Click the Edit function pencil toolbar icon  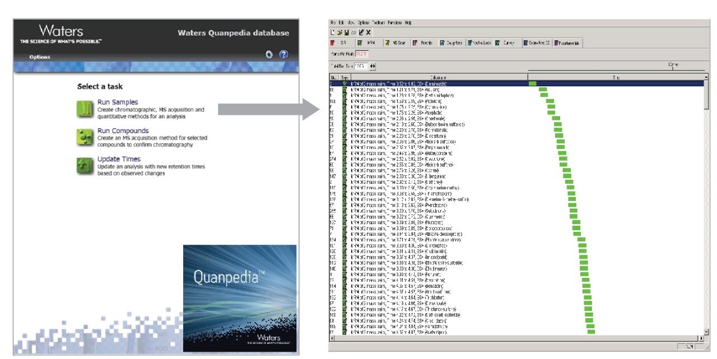361,32
